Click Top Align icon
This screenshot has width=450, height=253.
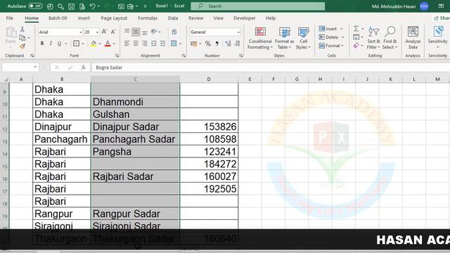pos(127,31)
